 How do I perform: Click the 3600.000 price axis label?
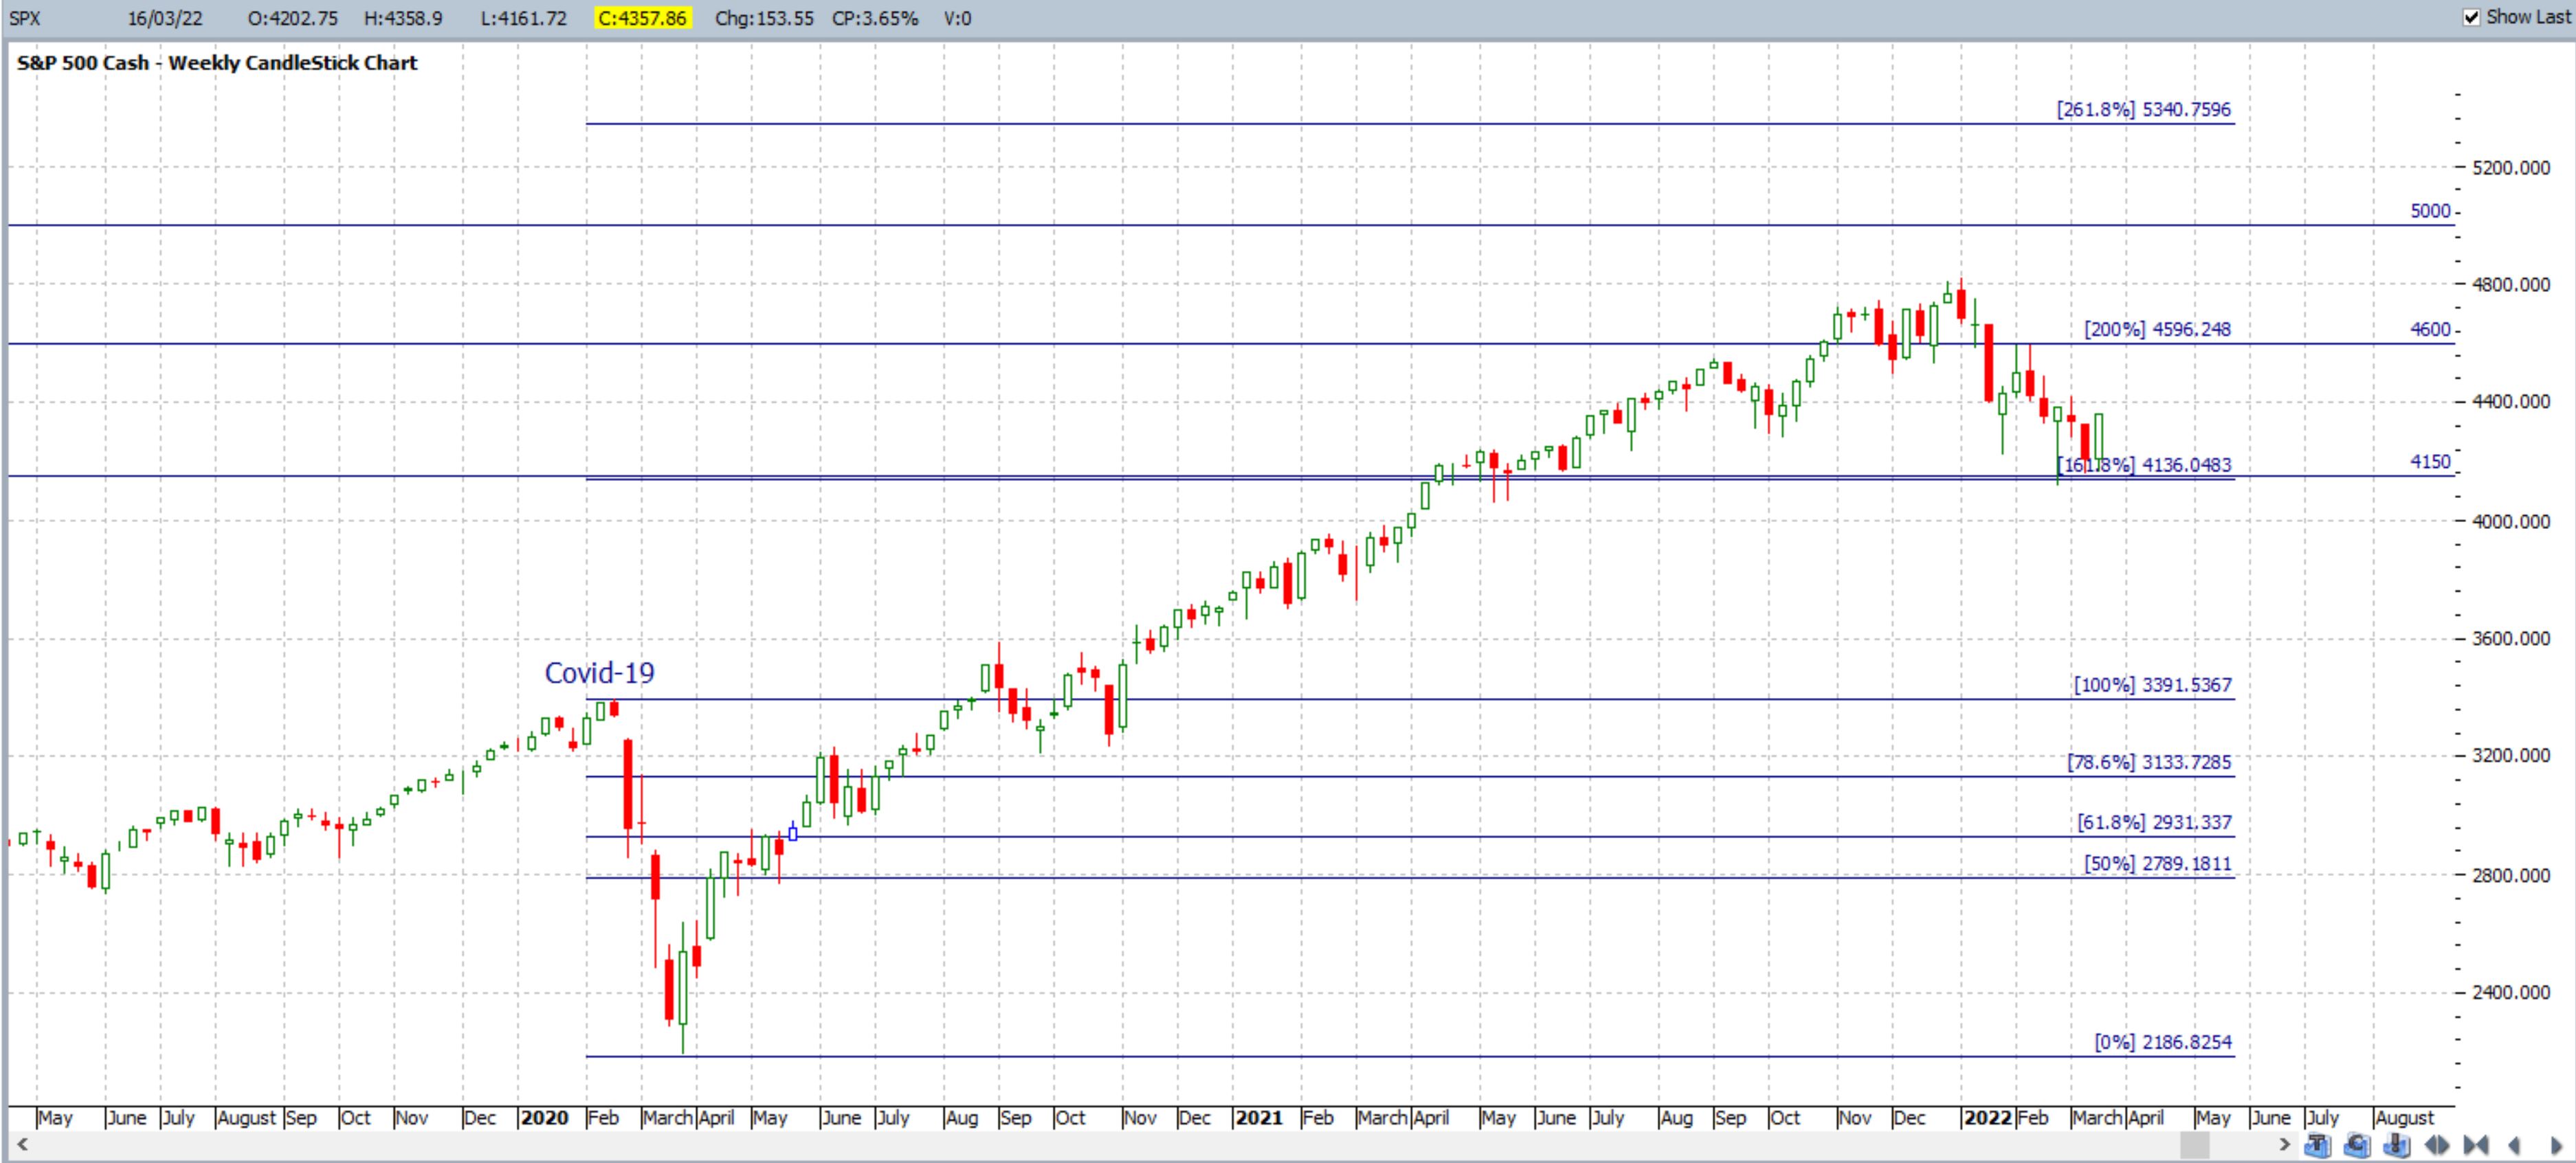click(2511, 637)
